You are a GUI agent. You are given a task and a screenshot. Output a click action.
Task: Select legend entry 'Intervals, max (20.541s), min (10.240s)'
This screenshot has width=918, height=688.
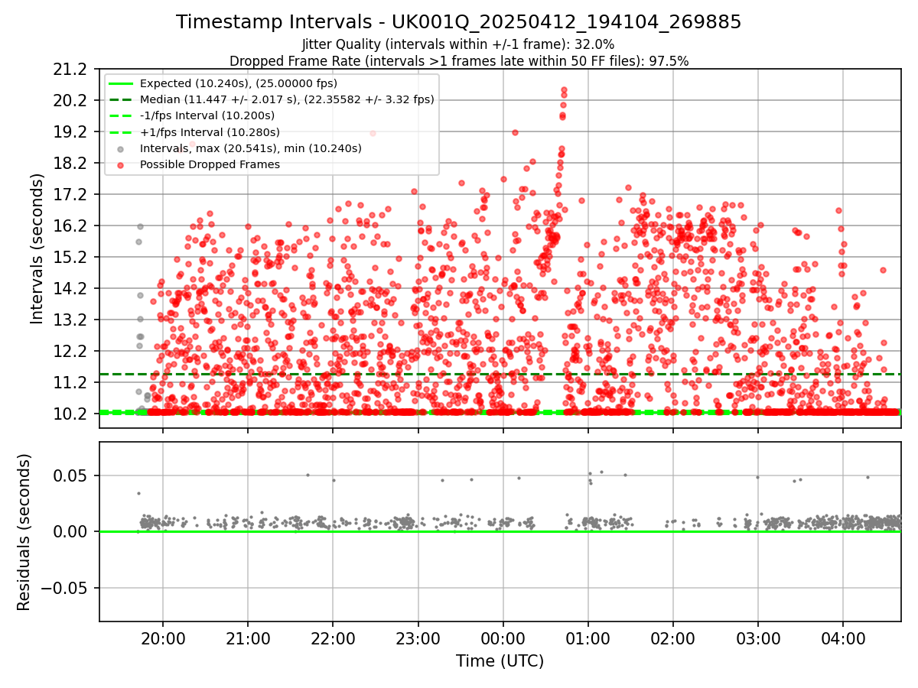(x=251, y=148)
